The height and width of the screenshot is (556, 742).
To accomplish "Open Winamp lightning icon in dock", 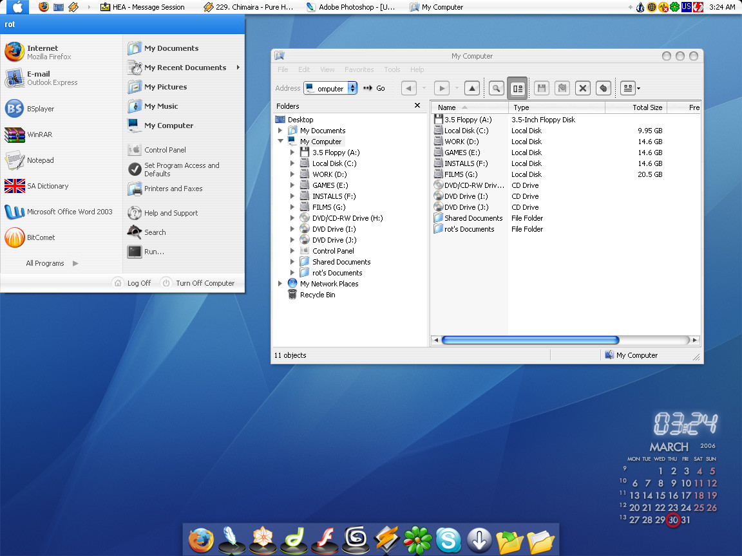I will click(386, 540).
